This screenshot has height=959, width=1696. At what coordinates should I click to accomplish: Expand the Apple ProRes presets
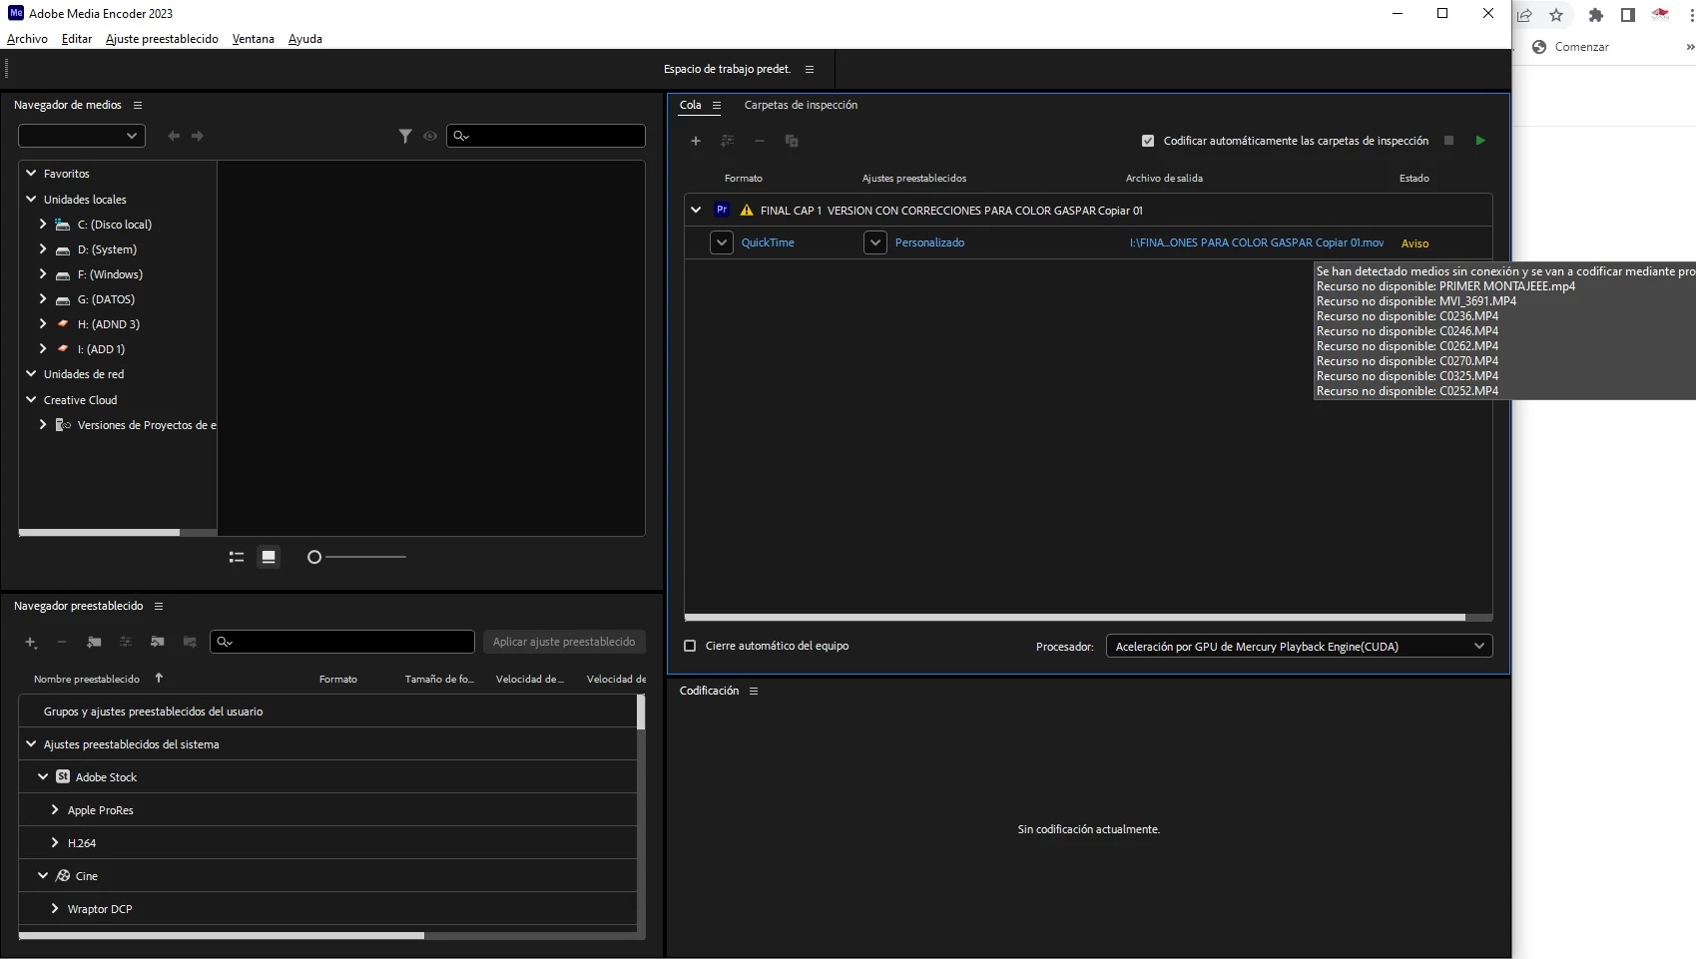point(55,810)
